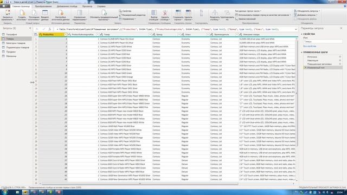Open query Properties (Свойства) in ribbon
Image resolution: width=347 pixels, height=195 pixels.
(x=125, y=11)
